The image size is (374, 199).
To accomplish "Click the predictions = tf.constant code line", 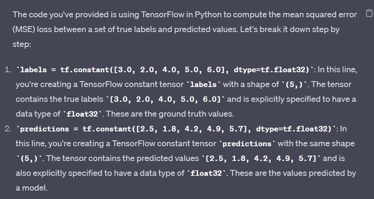I will (176, 129).
